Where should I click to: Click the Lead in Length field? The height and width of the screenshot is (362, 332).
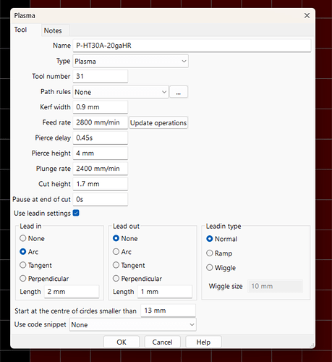[x=72, y=292]
